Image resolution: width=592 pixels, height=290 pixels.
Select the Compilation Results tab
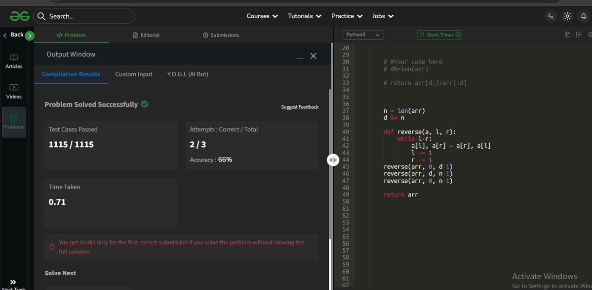pos(71,74)
